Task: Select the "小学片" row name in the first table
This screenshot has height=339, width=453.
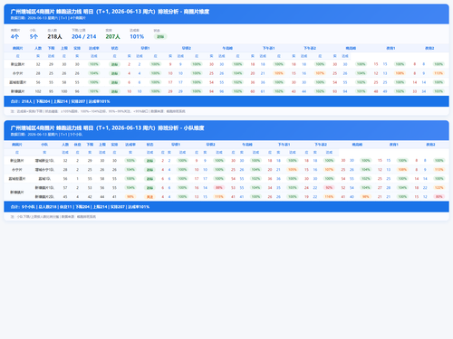Action: tap(17, 73)
